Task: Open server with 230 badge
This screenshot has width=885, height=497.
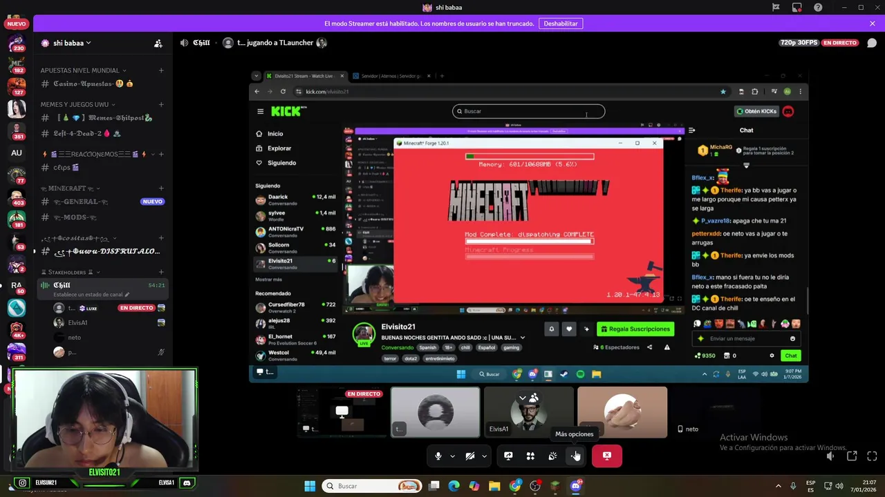Action: click(x=17, y=42)
